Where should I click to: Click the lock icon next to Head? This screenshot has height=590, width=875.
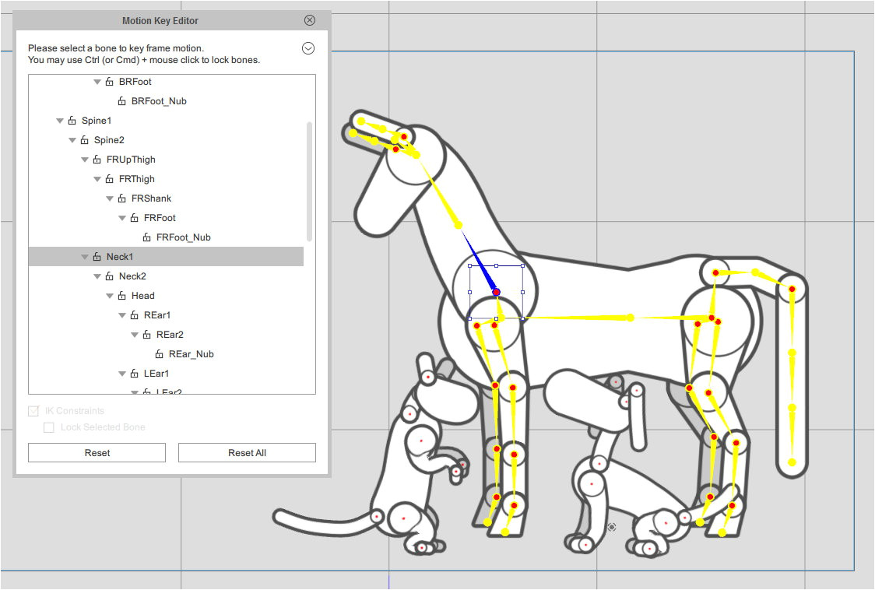[x=121, y=296]
